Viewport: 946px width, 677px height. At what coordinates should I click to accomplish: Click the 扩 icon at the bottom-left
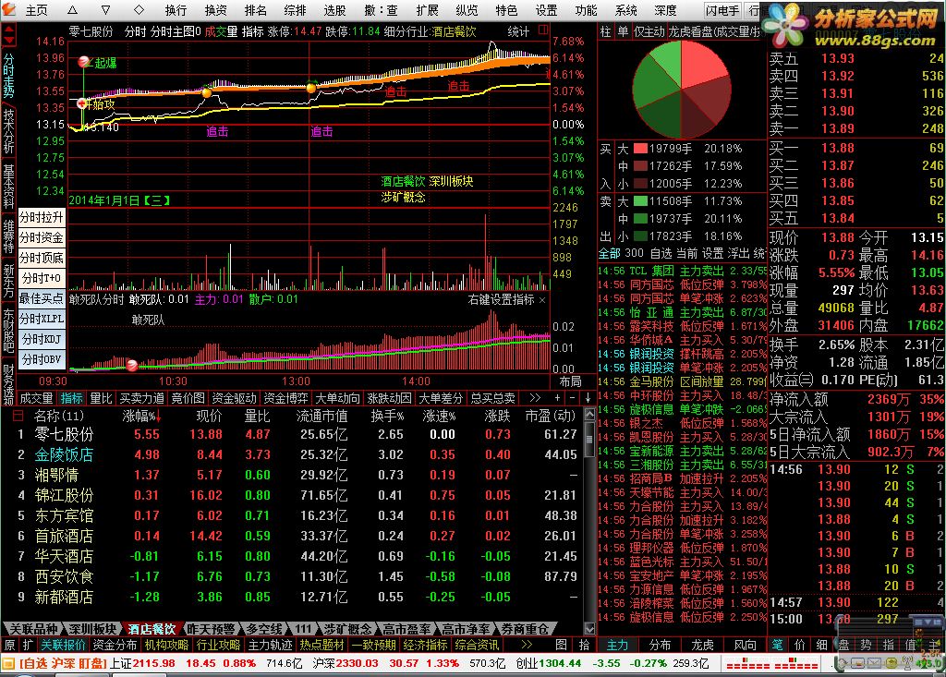point(28,645)
